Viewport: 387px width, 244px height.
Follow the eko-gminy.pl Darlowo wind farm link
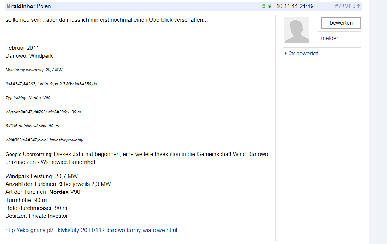point(91,230)
